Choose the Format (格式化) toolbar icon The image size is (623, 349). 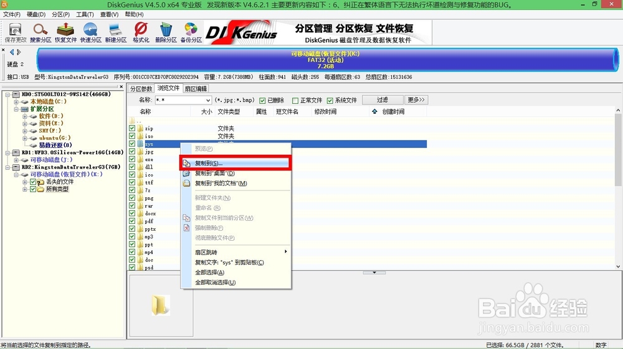click(141, 32)
